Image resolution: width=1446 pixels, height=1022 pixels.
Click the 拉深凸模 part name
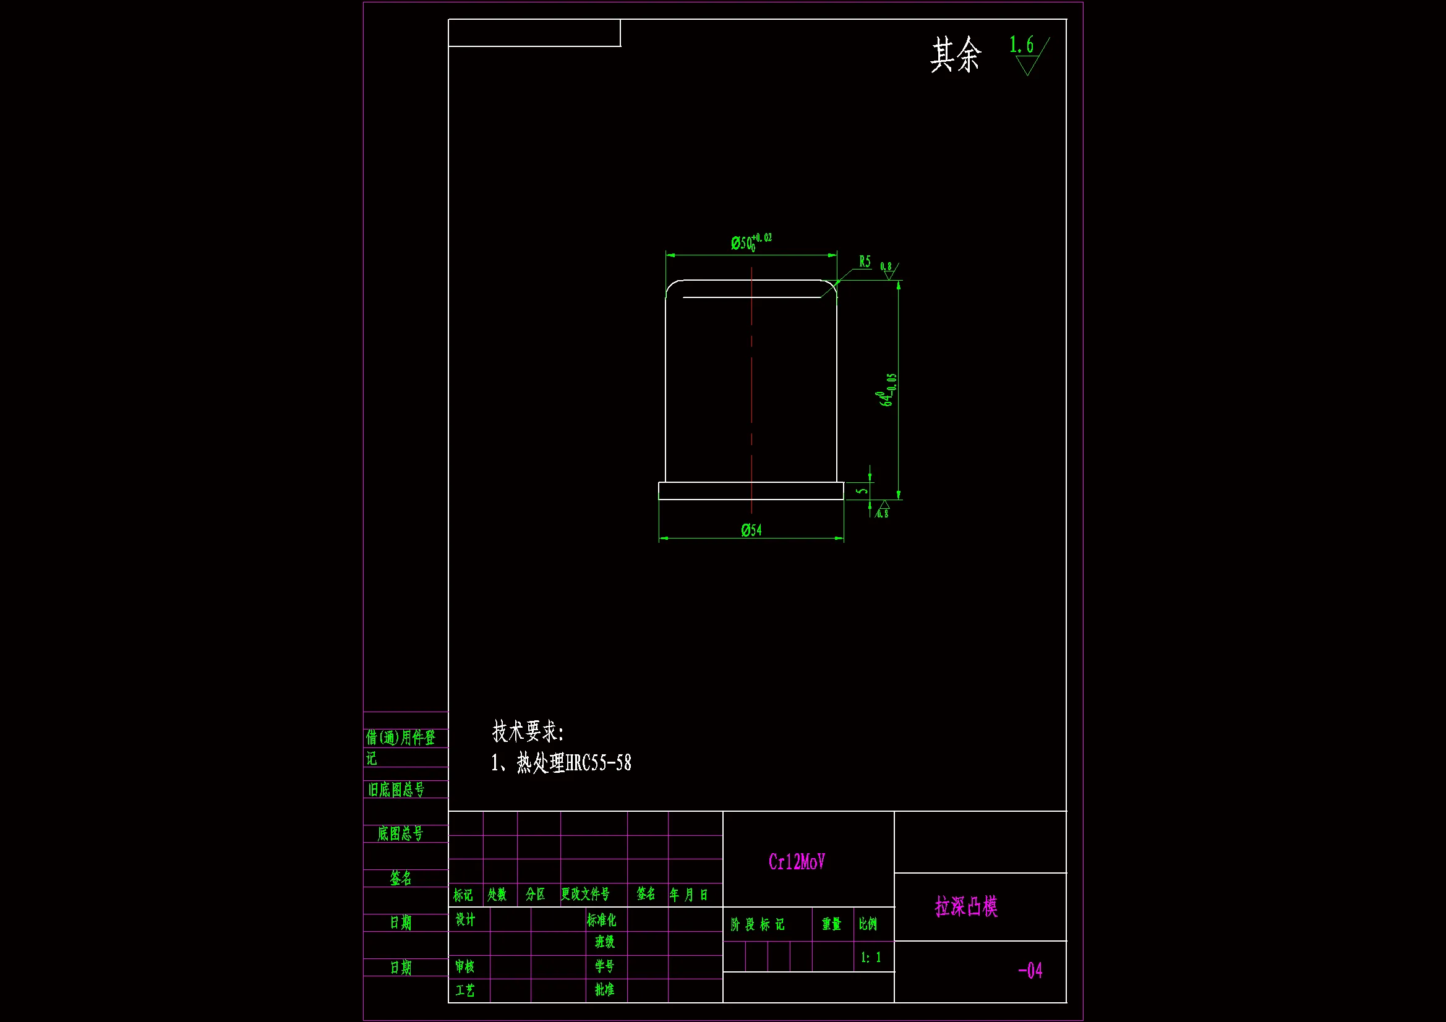[x=965, y=907]
